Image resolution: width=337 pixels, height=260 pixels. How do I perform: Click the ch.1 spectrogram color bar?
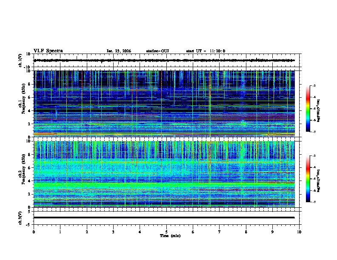(308, 109)
